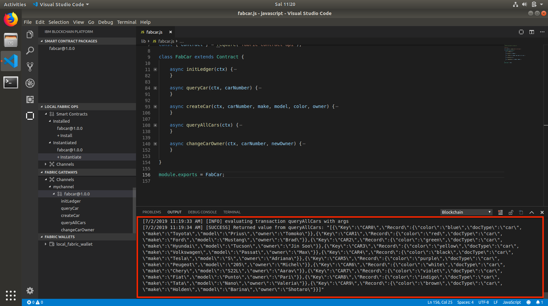
Task: Open the Terminal menu
Action: tap(127, 22)
